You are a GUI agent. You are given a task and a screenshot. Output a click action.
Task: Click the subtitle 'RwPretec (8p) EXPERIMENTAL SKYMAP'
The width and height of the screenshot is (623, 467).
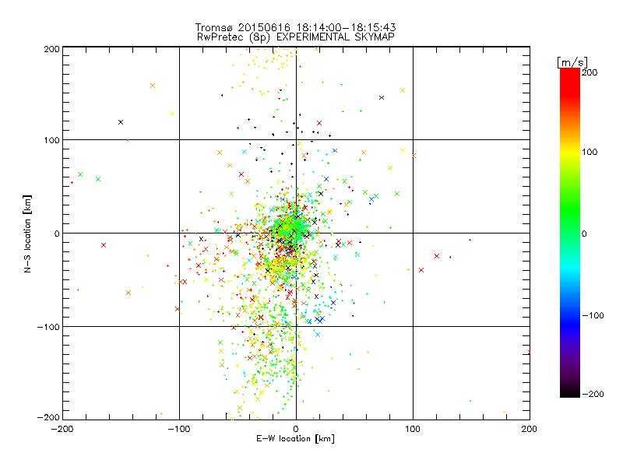tap(296, 37)
